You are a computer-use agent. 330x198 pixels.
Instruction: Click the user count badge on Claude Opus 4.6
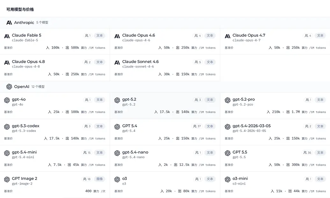click(x=198, y=36)
